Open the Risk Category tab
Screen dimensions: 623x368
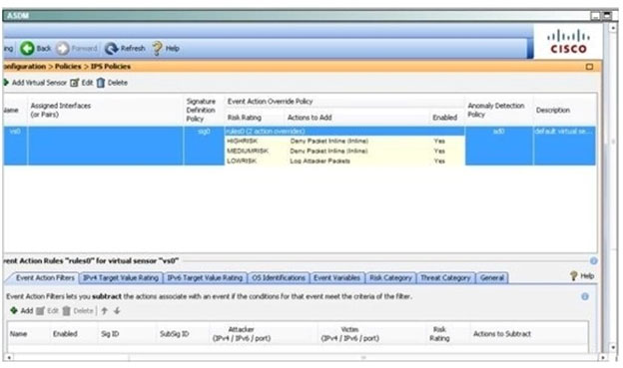click(x=390, y=278)
